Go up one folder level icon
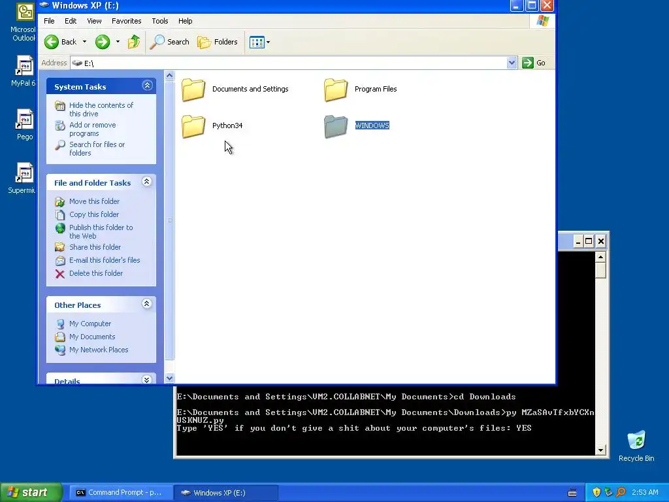 point(134,42)
